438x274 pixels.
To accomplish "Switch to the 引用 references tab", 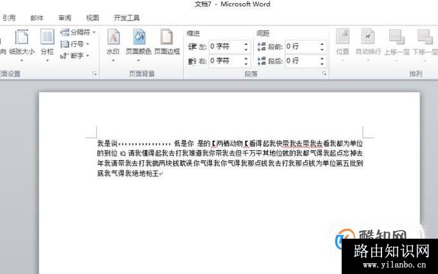I will pos(9,18).
